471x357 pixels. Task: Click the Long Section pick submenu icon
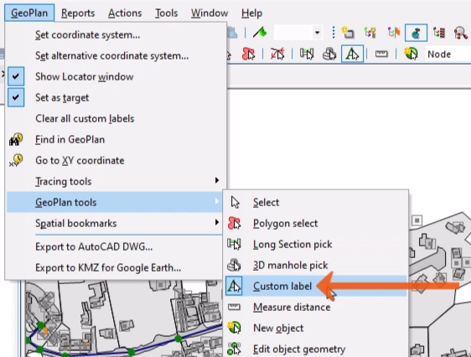pos(234,244)
